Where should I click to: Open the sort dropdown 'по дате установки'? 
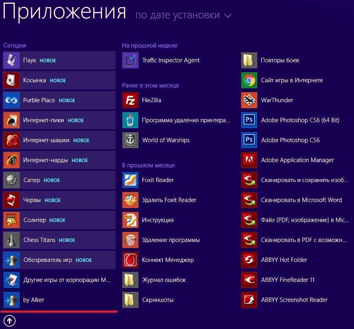[177, 16]
